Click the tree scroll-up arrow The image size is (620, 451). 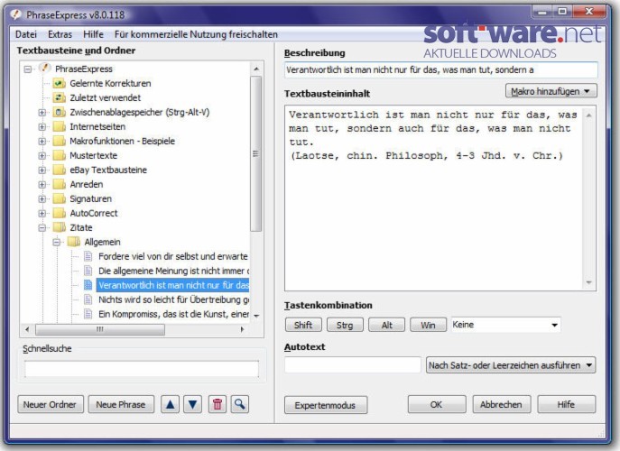[256, 69]
